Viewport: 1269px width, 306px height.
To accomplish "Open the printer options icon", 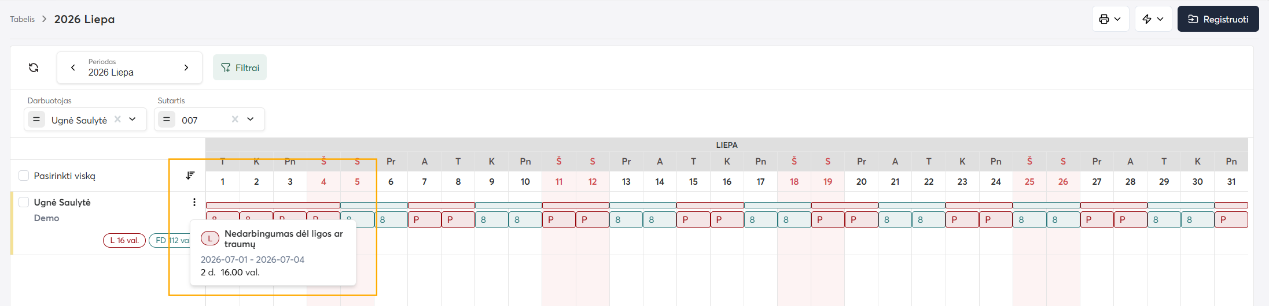I will click(x=1110, y=19).
